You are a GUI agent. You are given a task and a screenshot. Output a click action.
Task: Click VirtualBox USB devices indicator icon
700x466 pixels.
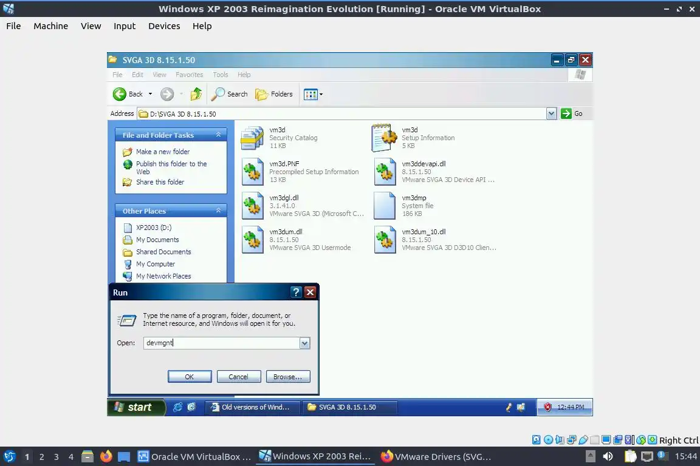[583, 440]
